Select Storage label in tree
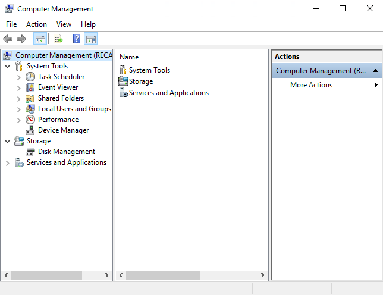Image resolution: width=383 pixels, height=295 pixels. coord(39,141)
